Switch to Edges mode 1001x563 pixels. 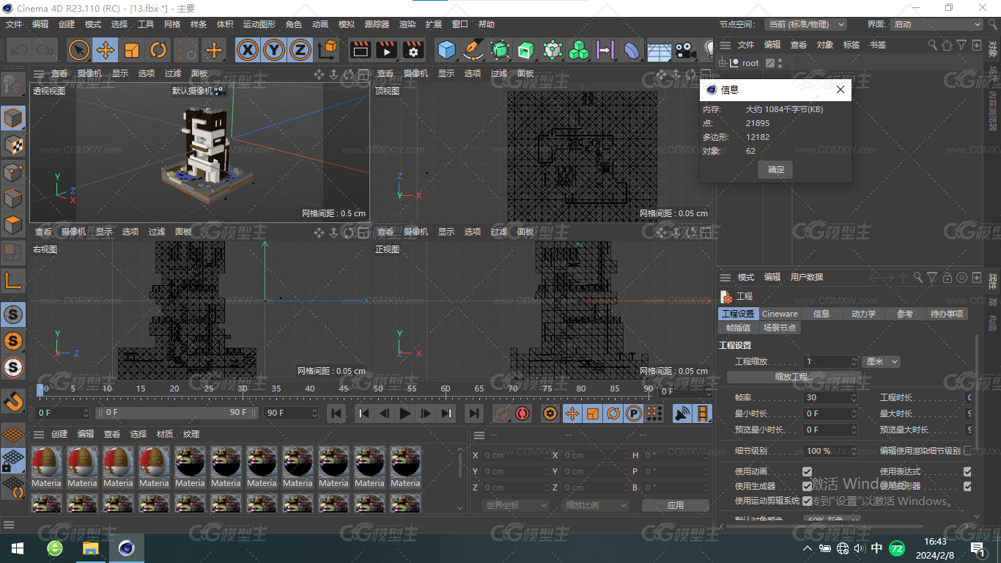pos(13,198)
